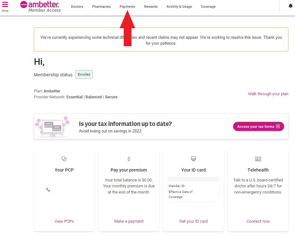This screenshot has width=295, height=236.
Task: Click the 'Plan: Ambetter' text
Action: point(47,91)
